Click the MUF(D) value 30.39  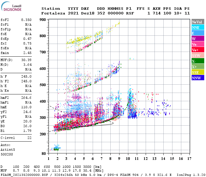click(26, 60)
